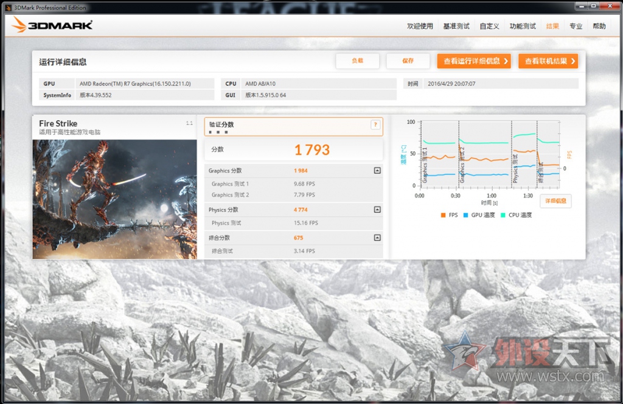Collapse the Graphics 分数 section

[377, 171]
